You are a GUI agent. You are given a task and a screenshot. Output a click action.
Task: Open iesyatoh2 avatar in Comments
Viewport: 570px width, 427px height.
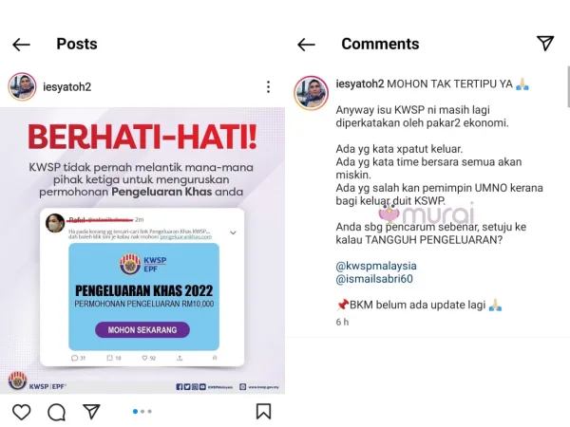(x=312, y=93)
